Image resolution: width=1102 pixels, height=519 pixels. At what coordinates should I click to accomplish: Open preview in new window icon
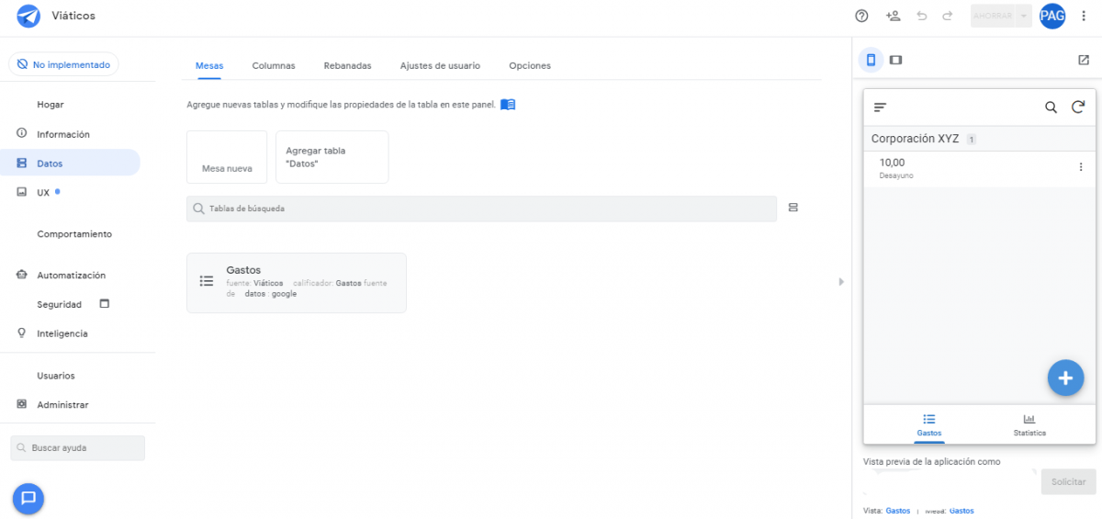pyautogui.click(x=1084, y=60)
